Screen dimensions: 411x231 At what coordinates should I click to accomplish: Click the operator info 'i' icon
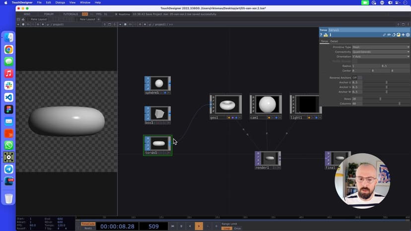(330, 35)
